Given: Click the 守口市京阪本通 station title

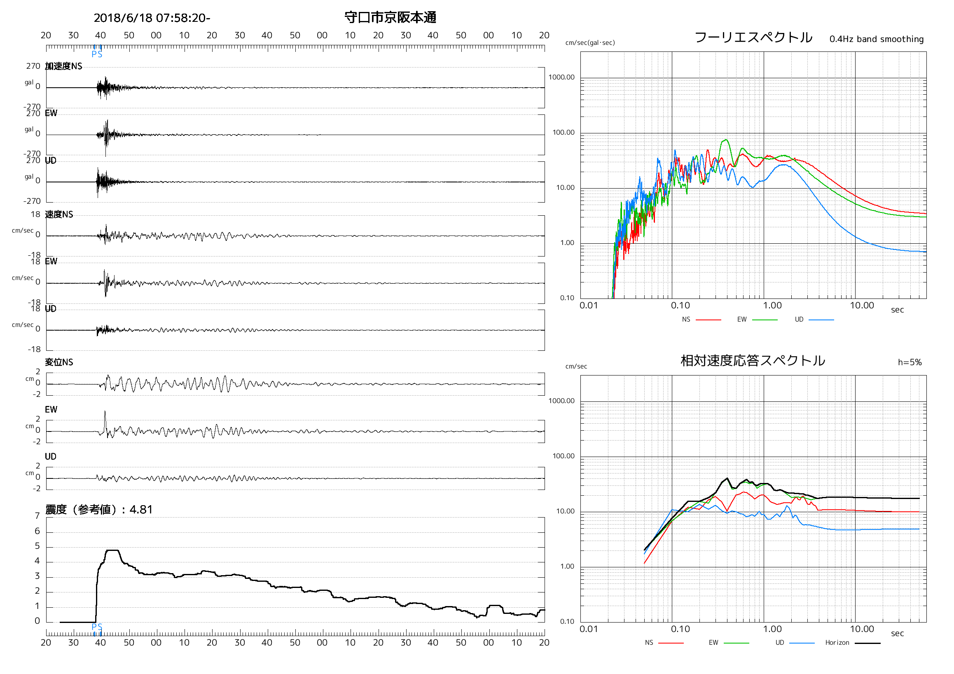Looking at the screenshot, I should coord(390,17).
